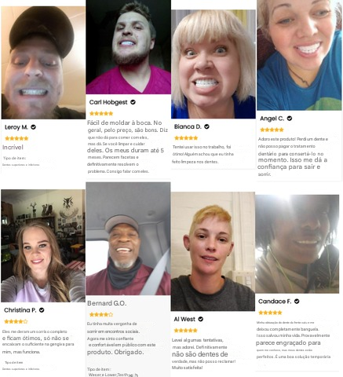Open Bianca D. blonde hair photo
The width and height of the screenshot is (343, 377).
pyautogui.click(x=213, y=64)
